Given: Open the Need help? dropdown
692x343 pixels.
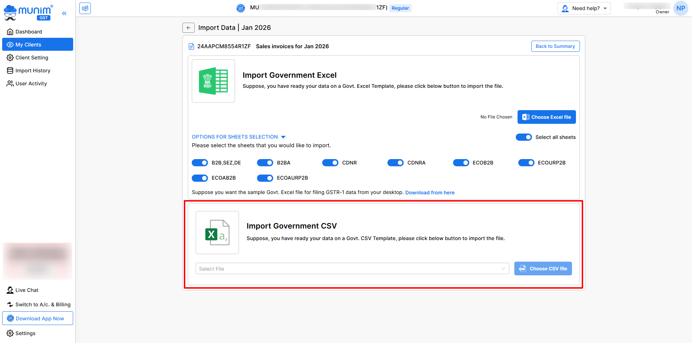Looking at the screenshot, I should tap(584, 8).
